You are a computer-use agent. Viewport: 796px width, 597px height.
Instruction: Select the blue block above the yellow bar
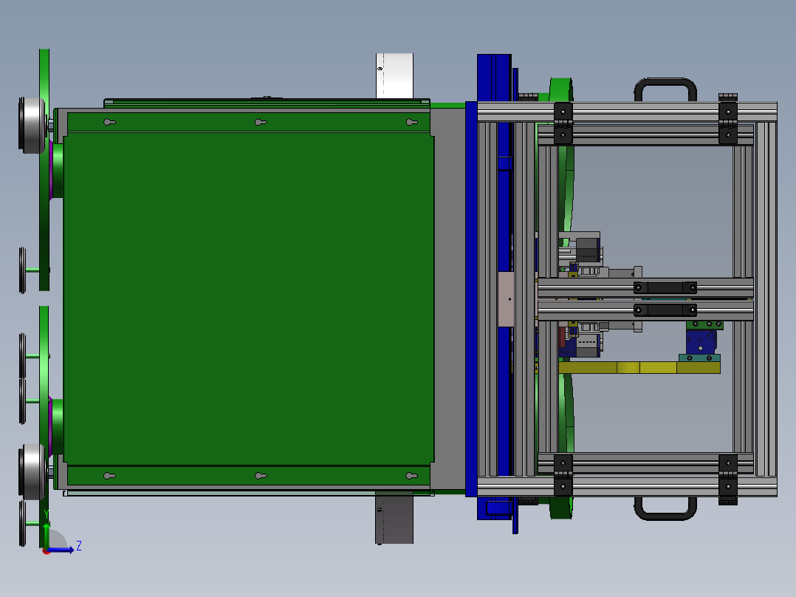pos(701,342)
